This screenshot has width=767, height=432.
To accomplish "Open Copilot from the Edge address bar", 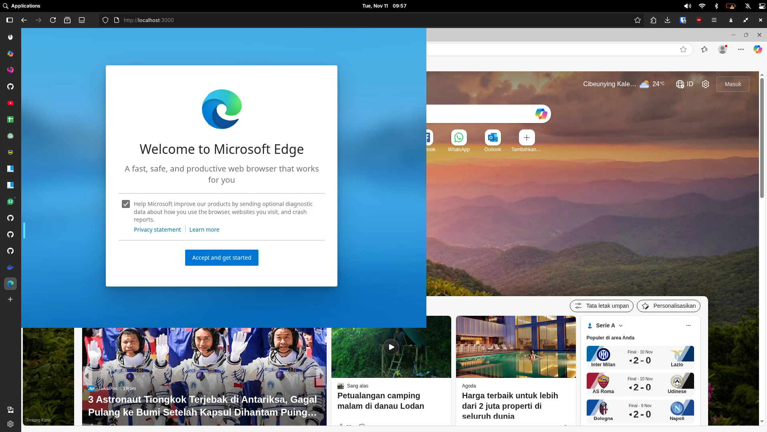I will [x=757, y=49].
